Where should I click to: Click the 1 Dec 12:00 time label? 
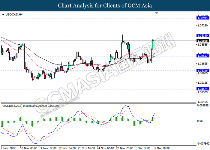[x=143, y=148]
